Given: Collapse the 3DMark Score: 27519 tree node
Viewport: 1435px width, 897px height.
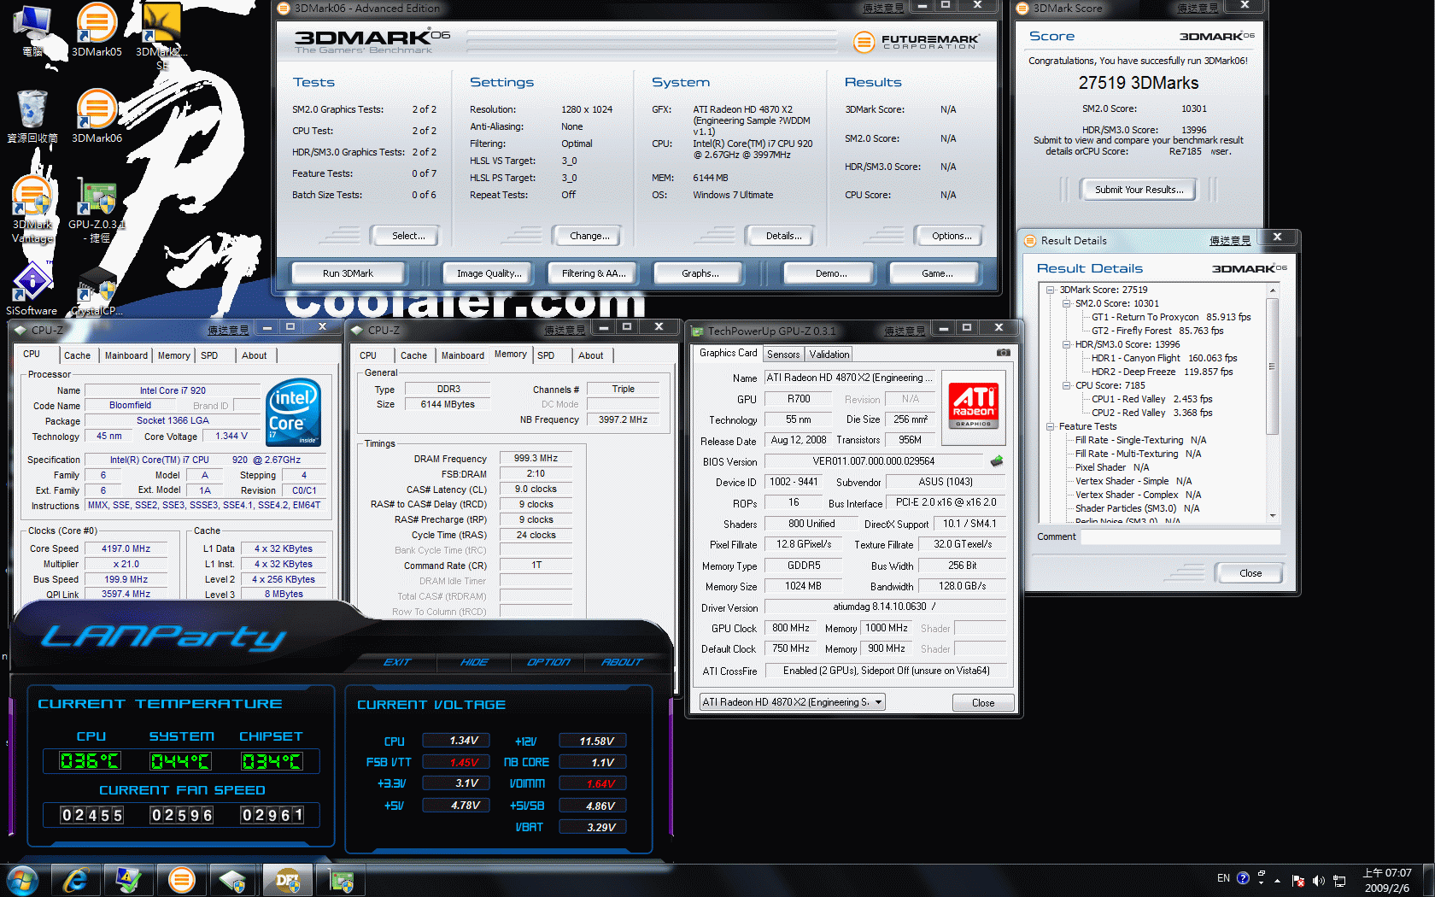Looking at the screenshot, I should [x=1051, y=290].
